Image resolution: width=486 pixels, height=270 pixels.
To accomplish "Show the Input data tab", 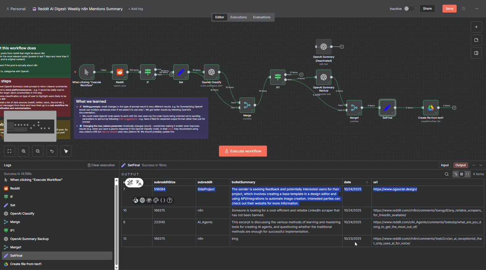I will [x=445, y=165].
